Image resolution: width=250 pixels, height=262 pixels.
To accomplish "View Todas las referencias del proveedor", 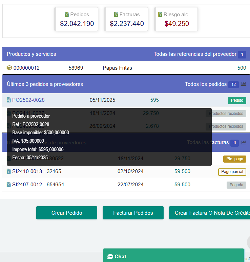I will [195, 54].
